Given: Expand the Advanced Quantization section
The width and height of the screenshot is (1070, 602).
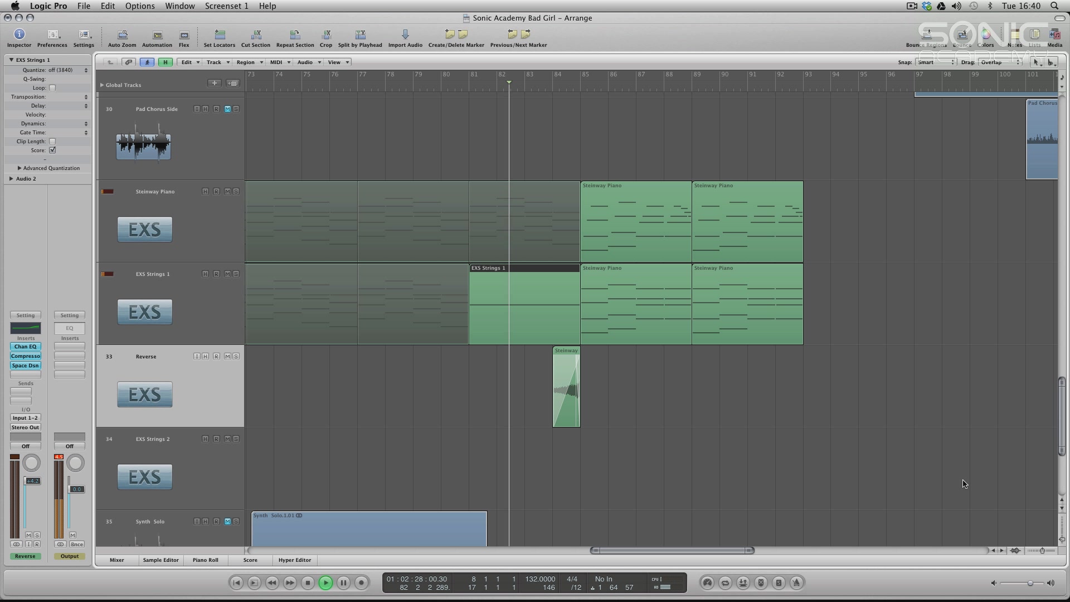Looking at the screenshot, I should pos(20,168).
